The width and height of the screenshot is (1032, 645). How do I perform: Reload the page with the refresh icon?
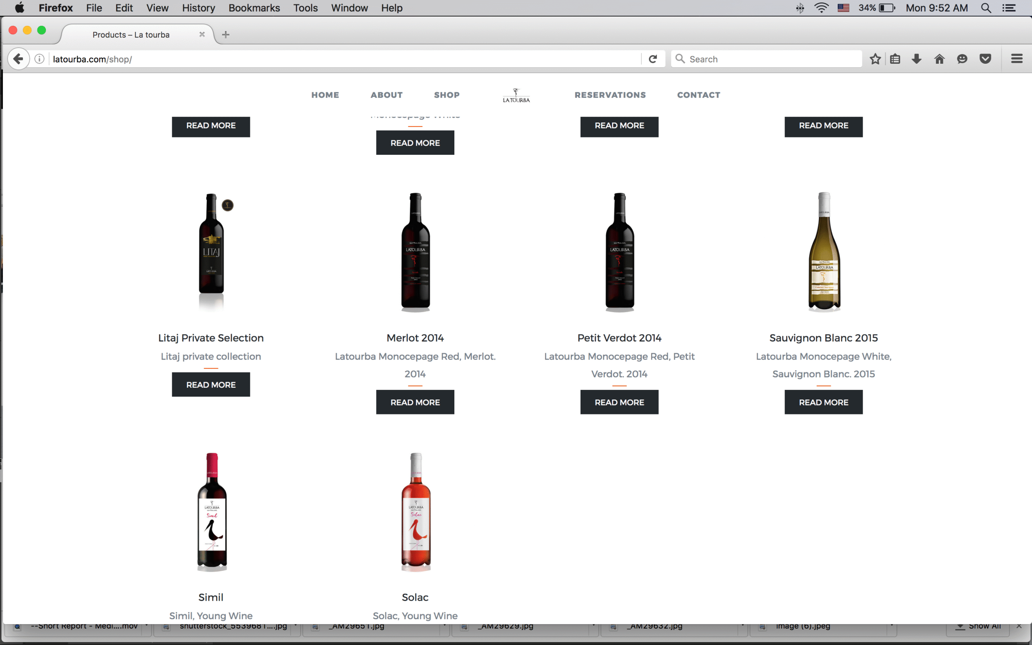pyautogui.click(x=653, y=59)
